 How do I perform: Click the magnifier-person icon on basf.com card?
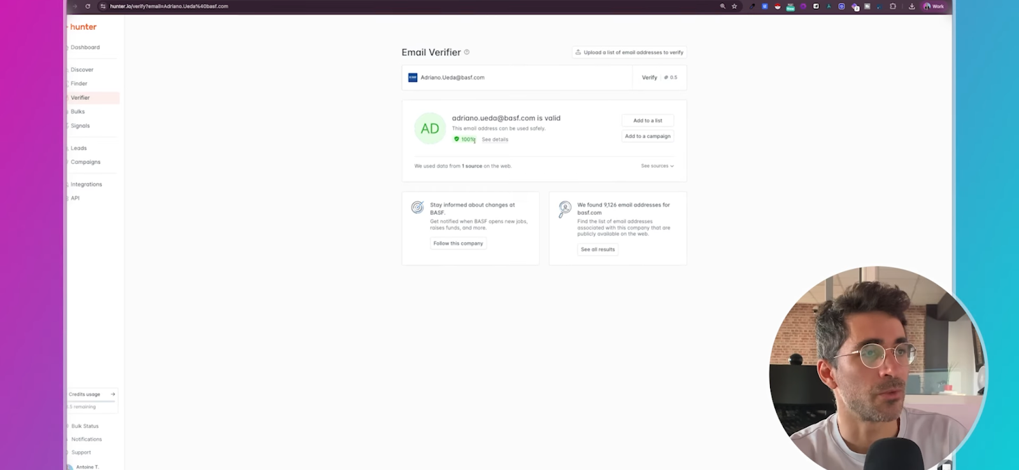coord(564,209)
